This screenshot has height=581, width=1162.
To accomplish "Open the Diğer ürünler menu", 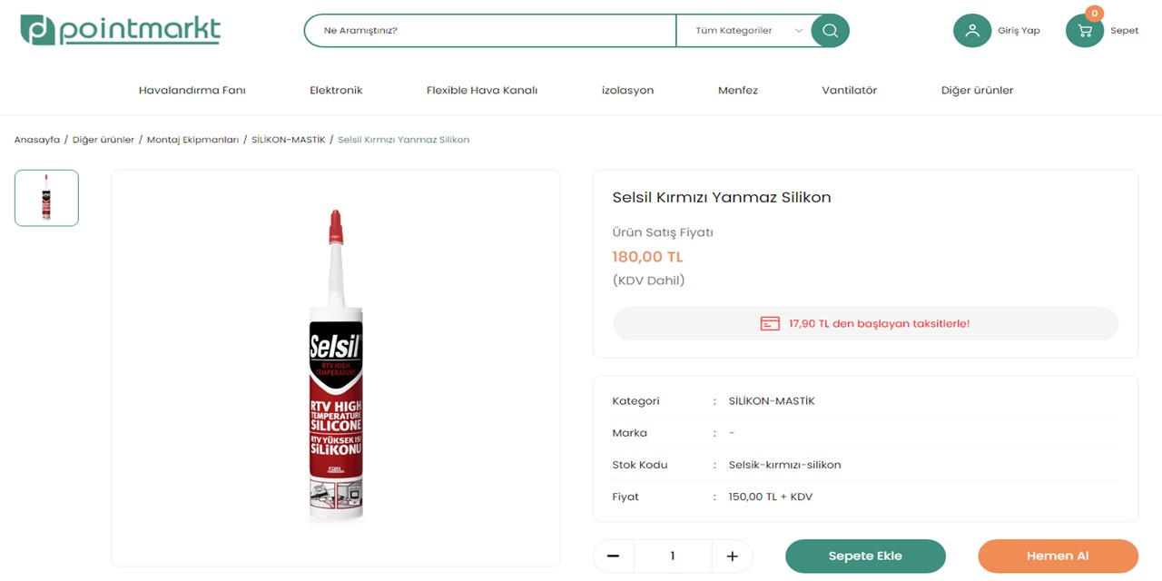I will 977,91.
